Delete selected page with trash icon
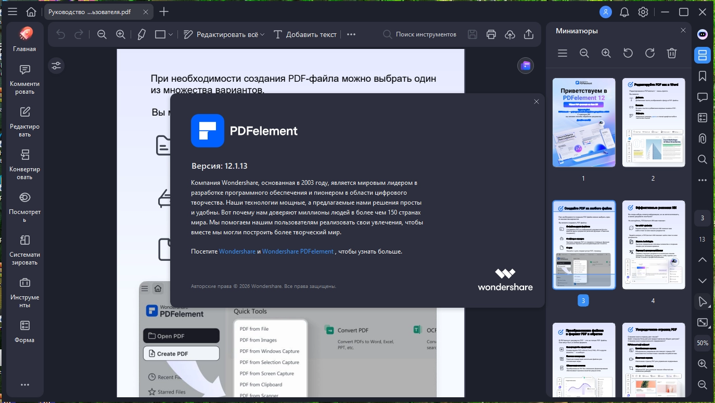715x403 pixels. 672,53
